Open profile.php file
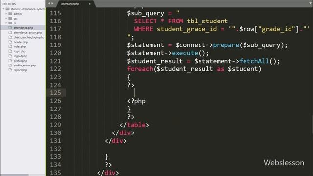Image resolution: width=313 pixels, height=176 pixels. pyautogui.click(x=21, y=61)
